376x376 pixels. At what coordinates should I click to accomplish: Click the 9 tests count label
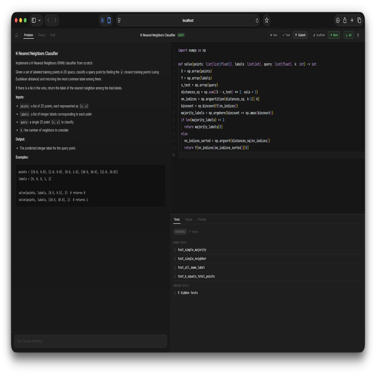click(x=194, y=232)
